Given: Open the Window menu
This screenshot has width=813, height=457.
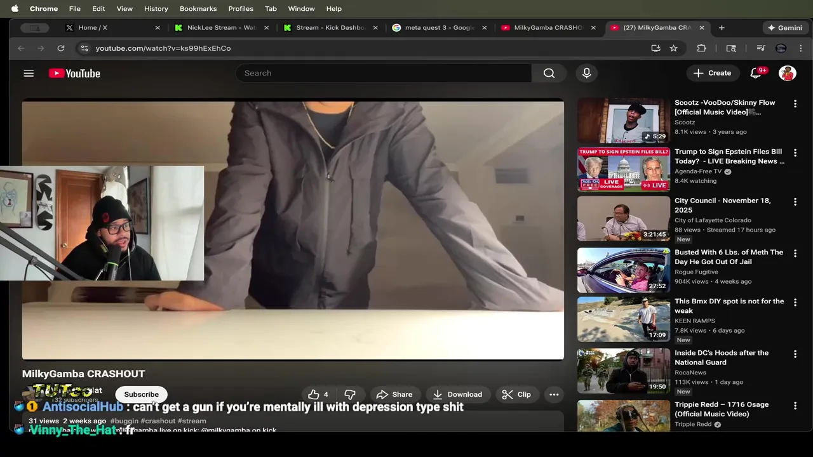Looking at the screenshot, I should coord(301,9).
